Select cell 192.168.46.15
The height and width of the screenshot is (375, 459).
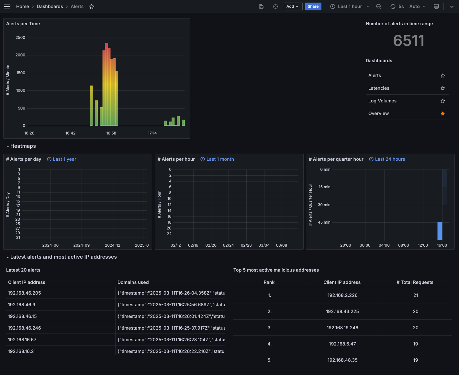(61, 316)
